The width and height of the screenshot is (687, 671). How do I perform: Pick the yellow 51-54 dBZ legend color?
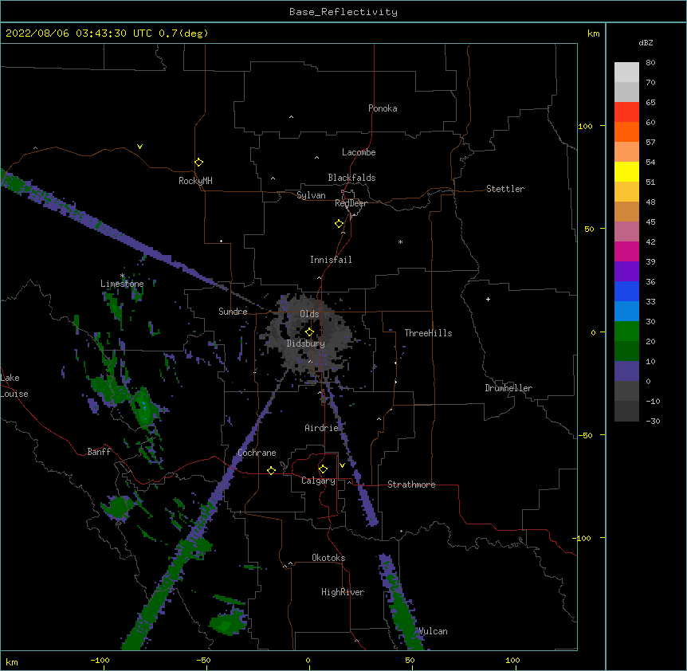626,171
